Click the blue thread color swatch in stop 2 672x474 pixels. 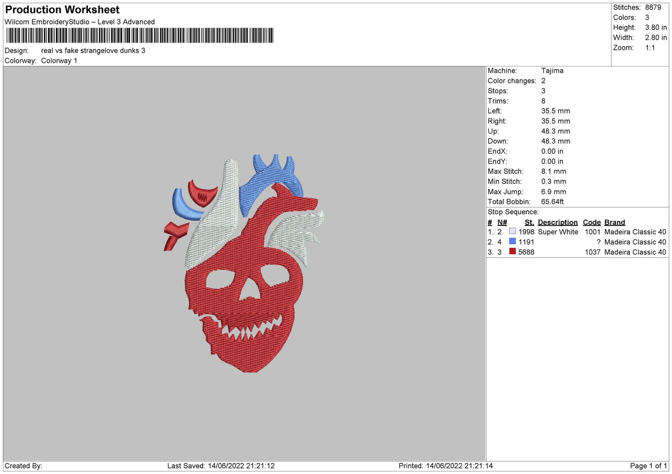512,241
